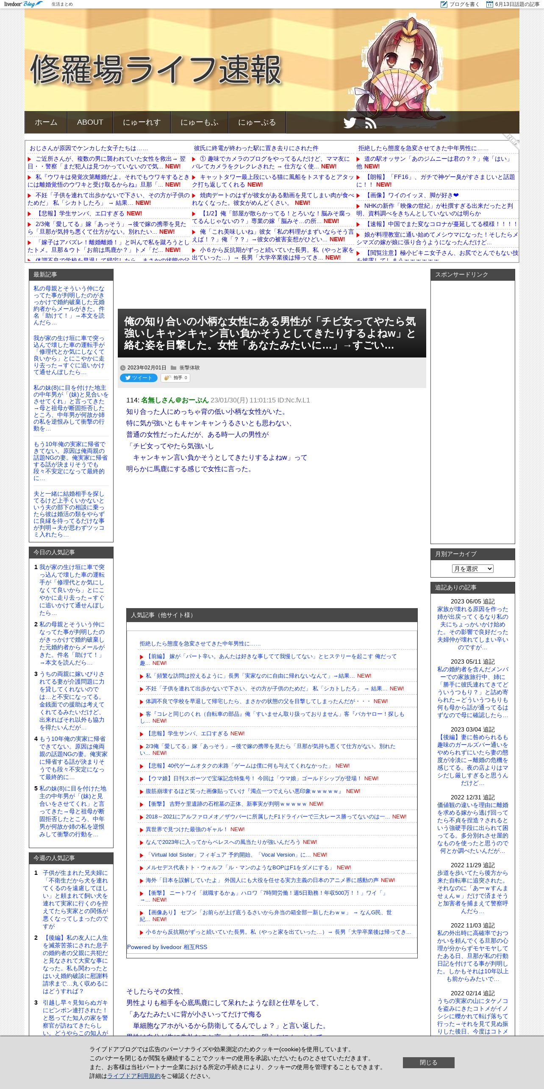Open 2022 11/03 追記 article 私の外出時に高確率で
544x1089 pixels.
[472, 956]
